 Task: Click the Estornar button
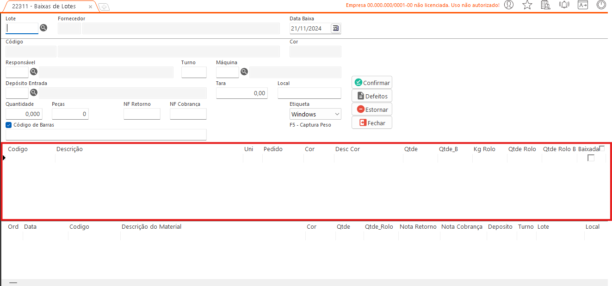pyautogui.click(x=372, y=110)
